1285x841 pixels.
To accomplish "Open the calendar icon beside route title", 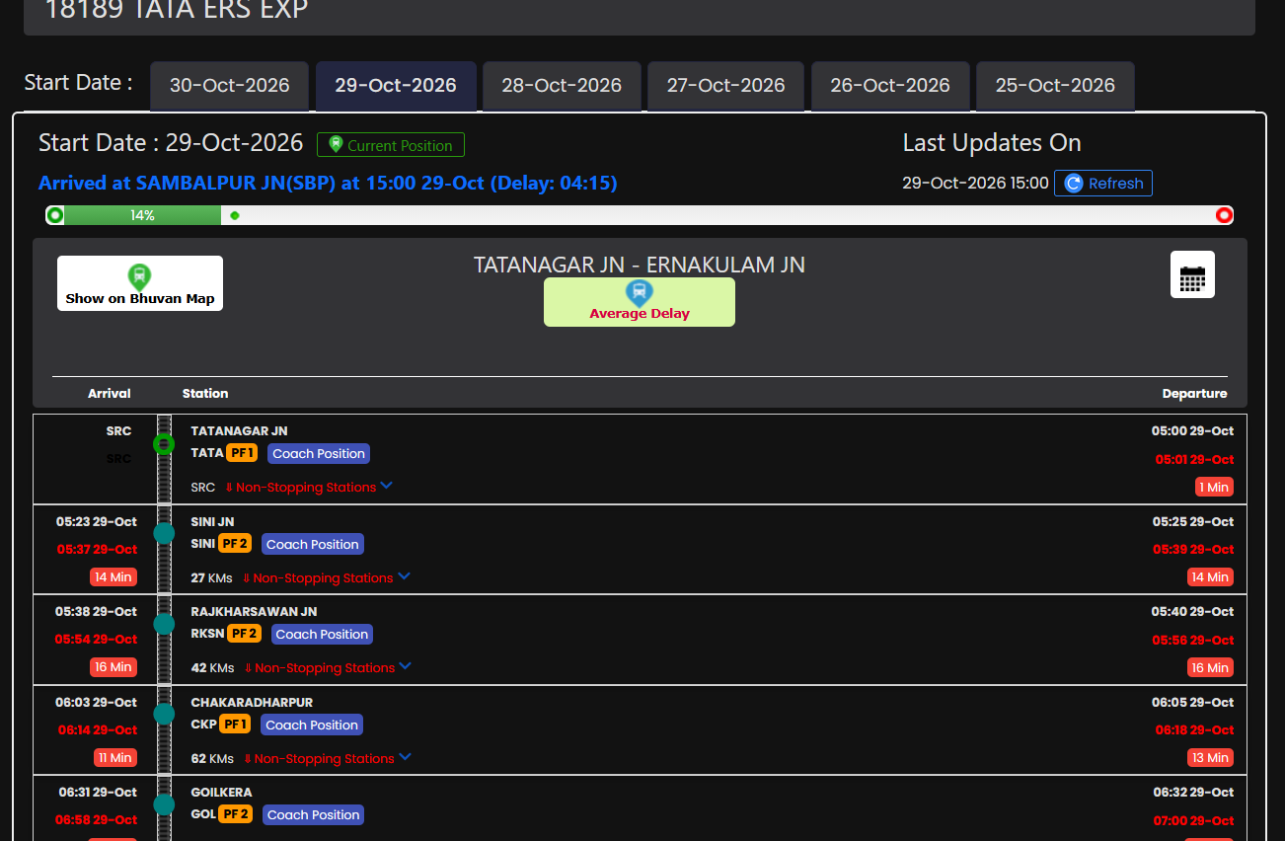I will point(1192,274).
